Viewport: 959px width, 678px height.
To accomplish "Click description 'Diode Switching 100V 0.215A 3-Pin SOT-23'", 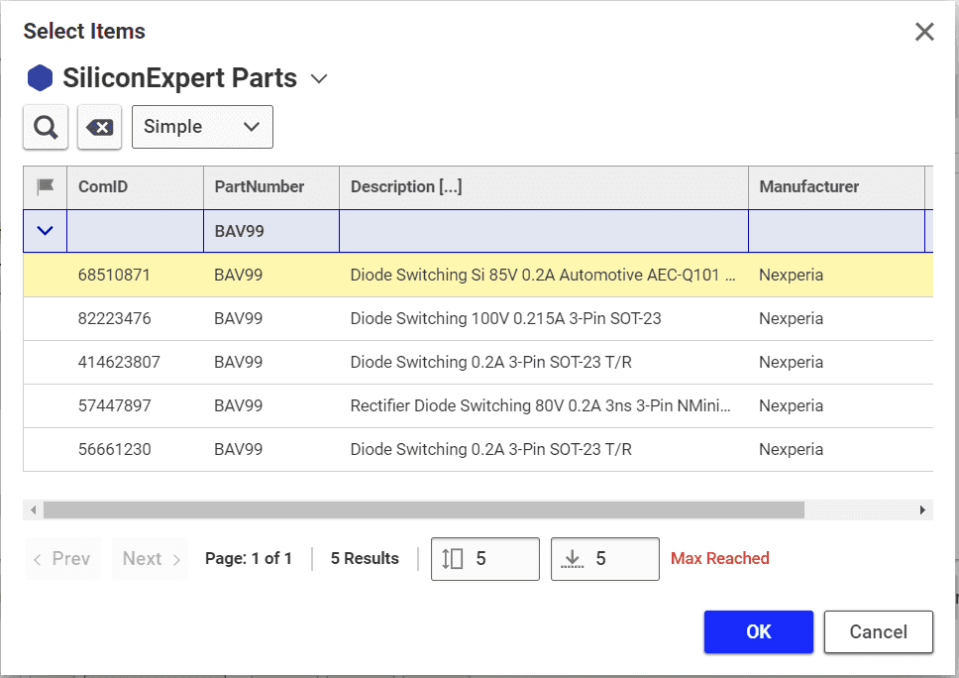I will 506,319.
